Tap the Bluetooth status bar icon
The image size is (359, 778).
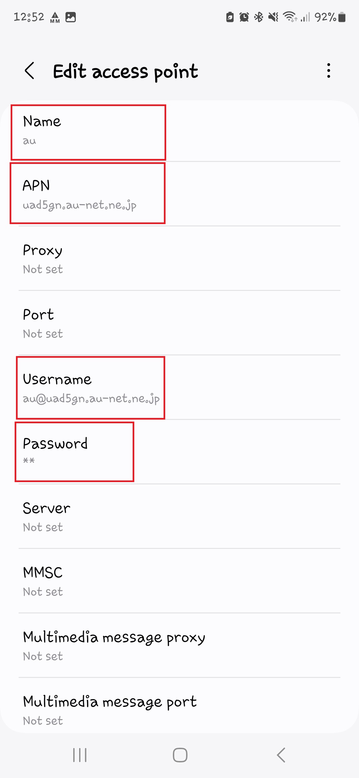coord(258,17)
